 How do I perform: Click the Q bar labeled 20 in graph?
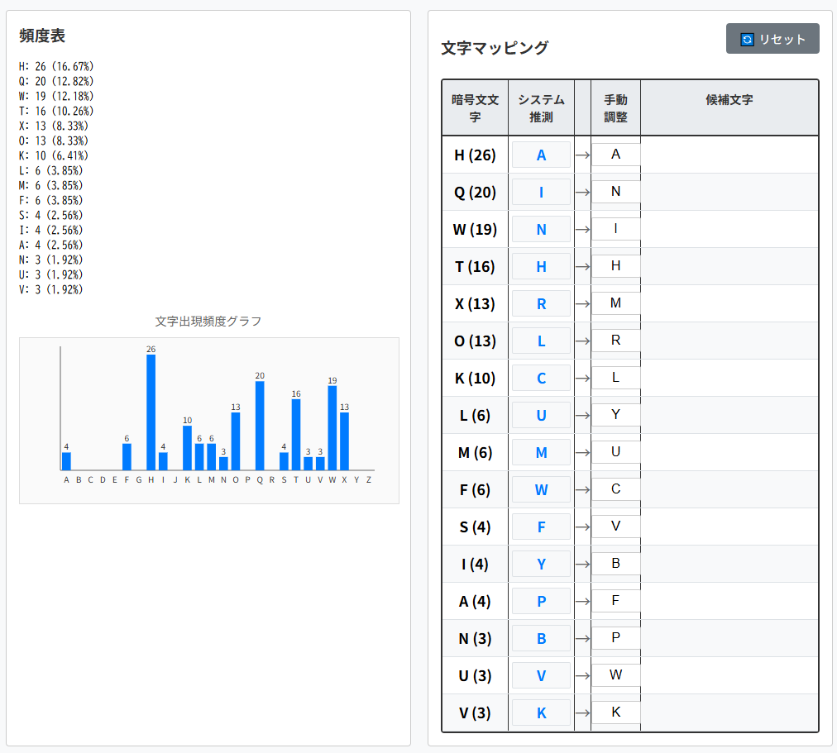click(260, 425)
